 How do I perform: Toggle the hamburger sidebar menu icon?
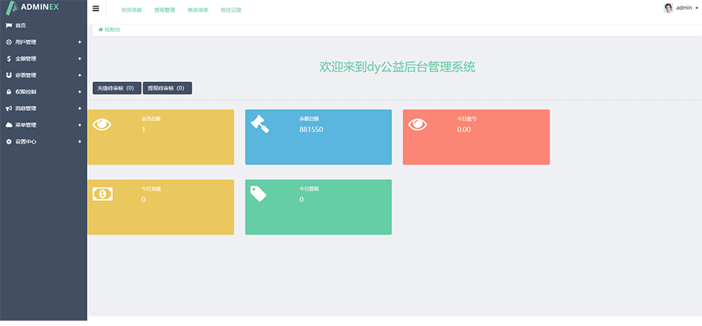pyautogui.click(x=95, y=9)
